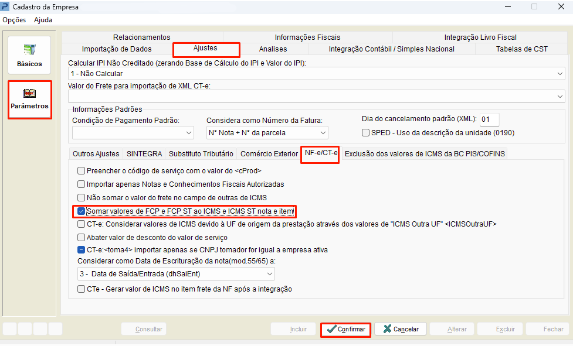Screen dimensions: 573x346
Task: Select the Outros Ajustes sub-tab
Action: pos(96,154)
